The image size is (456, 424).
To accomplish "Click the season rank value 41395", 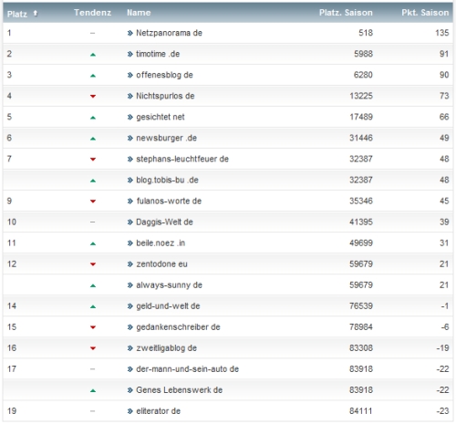I will tap(361, 222).
